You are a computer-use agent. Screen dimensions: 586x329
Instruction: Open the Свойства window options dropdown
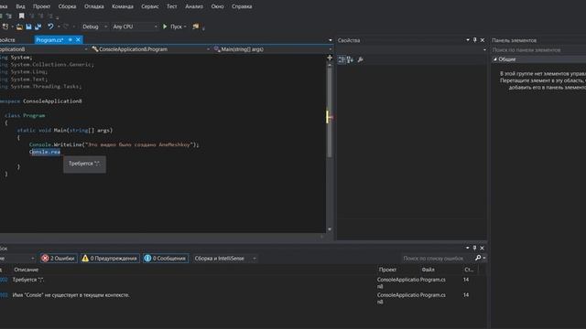468,40
